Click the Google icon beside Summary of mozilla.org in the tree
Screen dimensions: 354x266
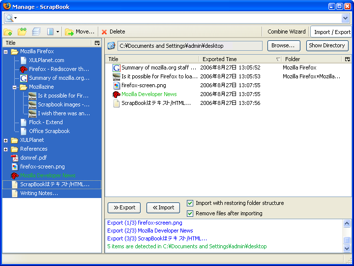pyautogui.click(x=24, y=78)
